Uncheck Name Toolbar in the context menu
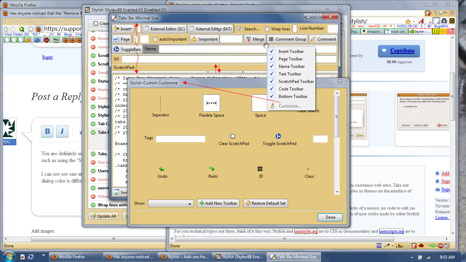 tap(291, 67)
